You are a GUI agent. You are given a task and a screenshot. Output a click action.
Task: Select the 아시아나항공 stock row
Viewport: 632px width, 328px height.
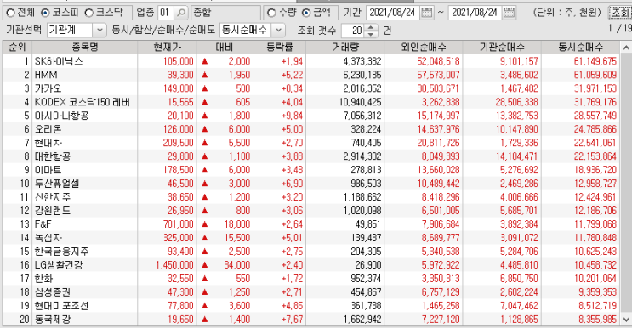(x=311, y=116)
